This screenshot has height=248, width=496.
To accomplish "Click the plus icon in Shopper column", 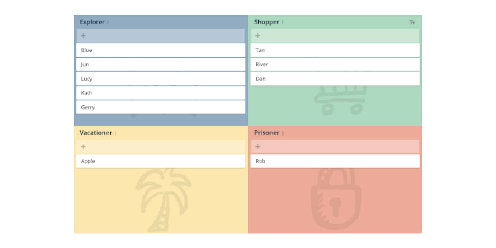I will [258, 36].
